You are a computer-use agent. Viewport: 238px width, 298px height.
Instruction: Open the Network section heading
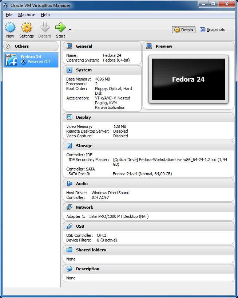(x=84, y=207)
